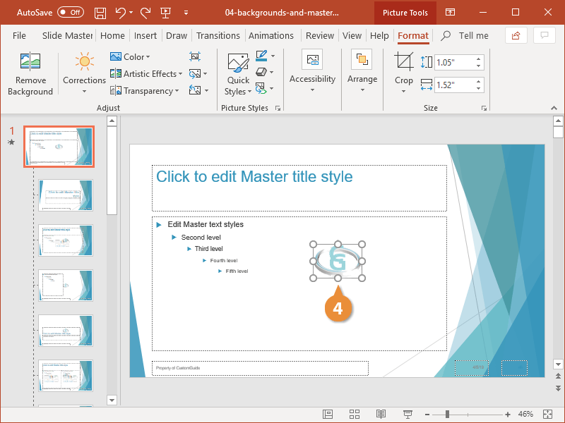The width and height of the screenshot is (565, 423).
Task: Click the Fit slide to window icon
Action: click(548, 415)
